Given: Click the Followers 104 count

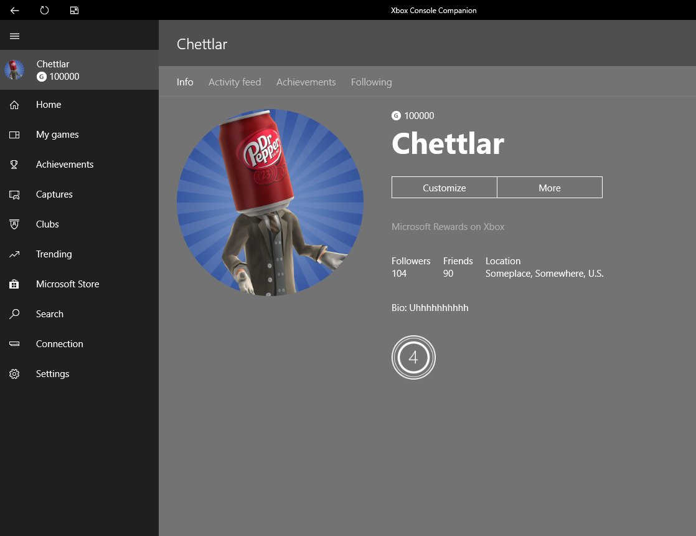Looking at the screenshot, I should pyautogui.click(x=411, y=267).
